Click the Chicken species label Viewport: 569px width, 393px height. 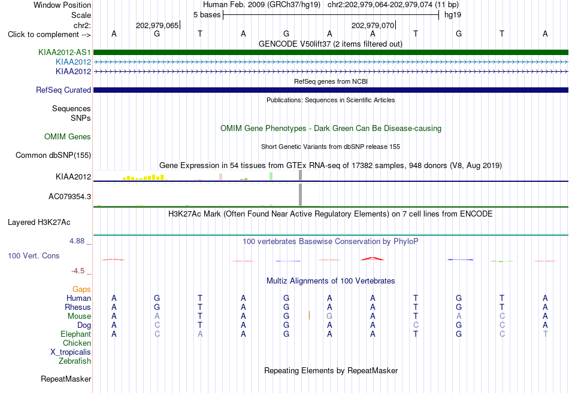(77, 343)
